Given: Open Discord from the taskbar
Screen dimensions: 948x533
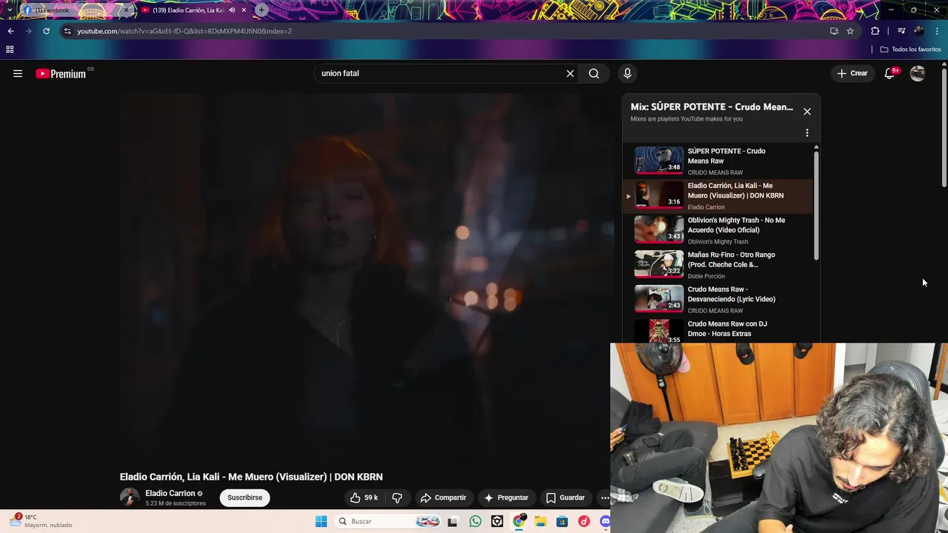Looking at the screenshot, I should click(605, 521).
